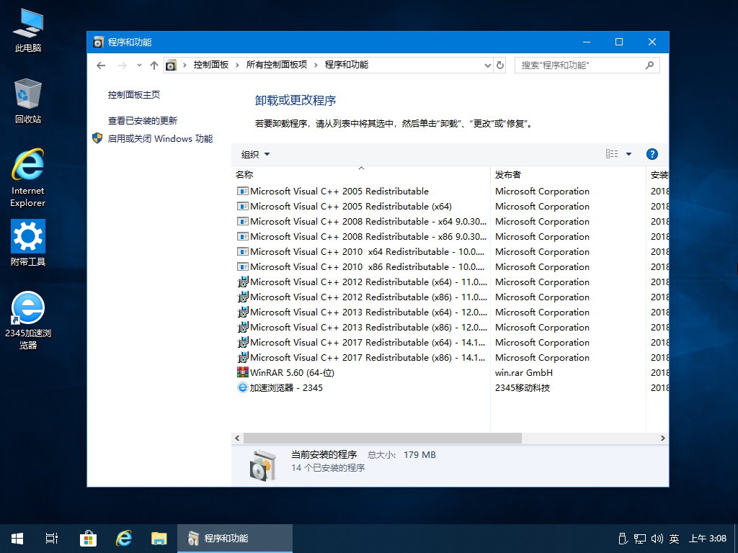
Task: Click the Windows features shield icon
Action: [97, 138]
